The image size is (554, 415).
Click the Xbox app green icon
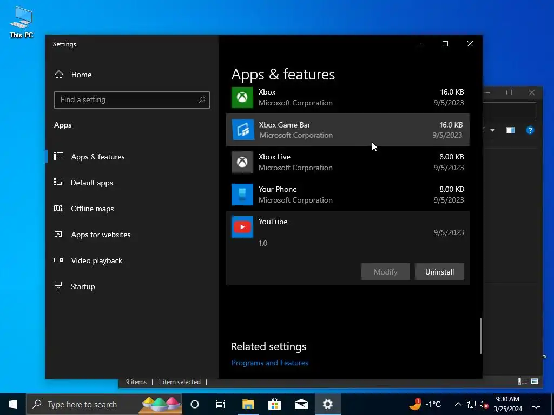click(x=242, y=97)
